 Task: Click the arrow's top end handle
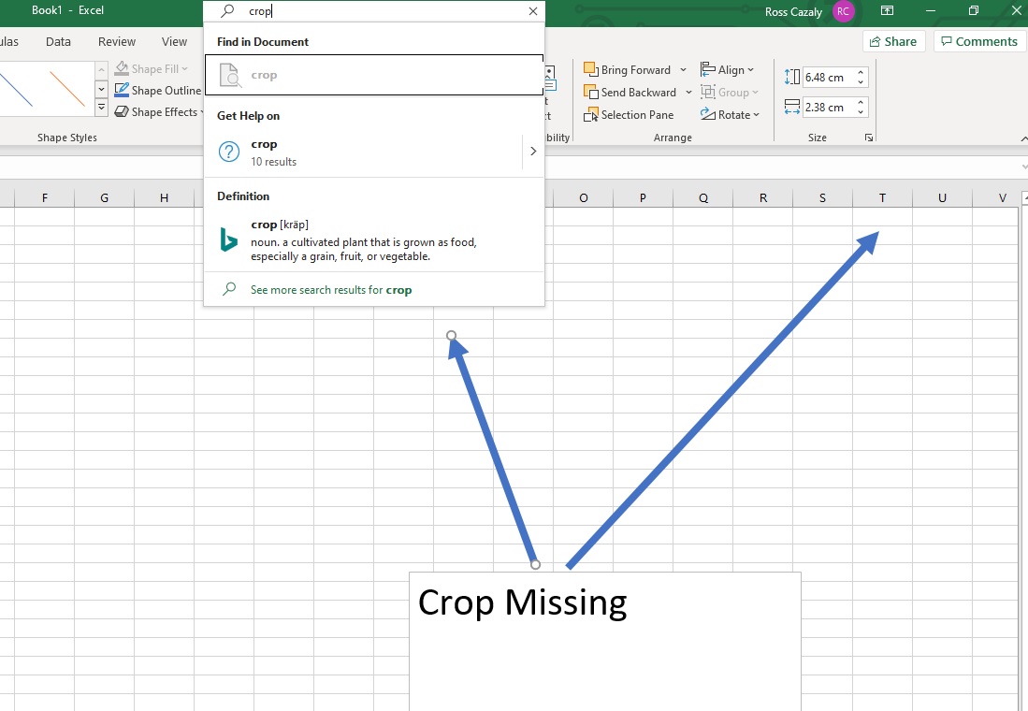pyautogui.click(x=451, y=336)
